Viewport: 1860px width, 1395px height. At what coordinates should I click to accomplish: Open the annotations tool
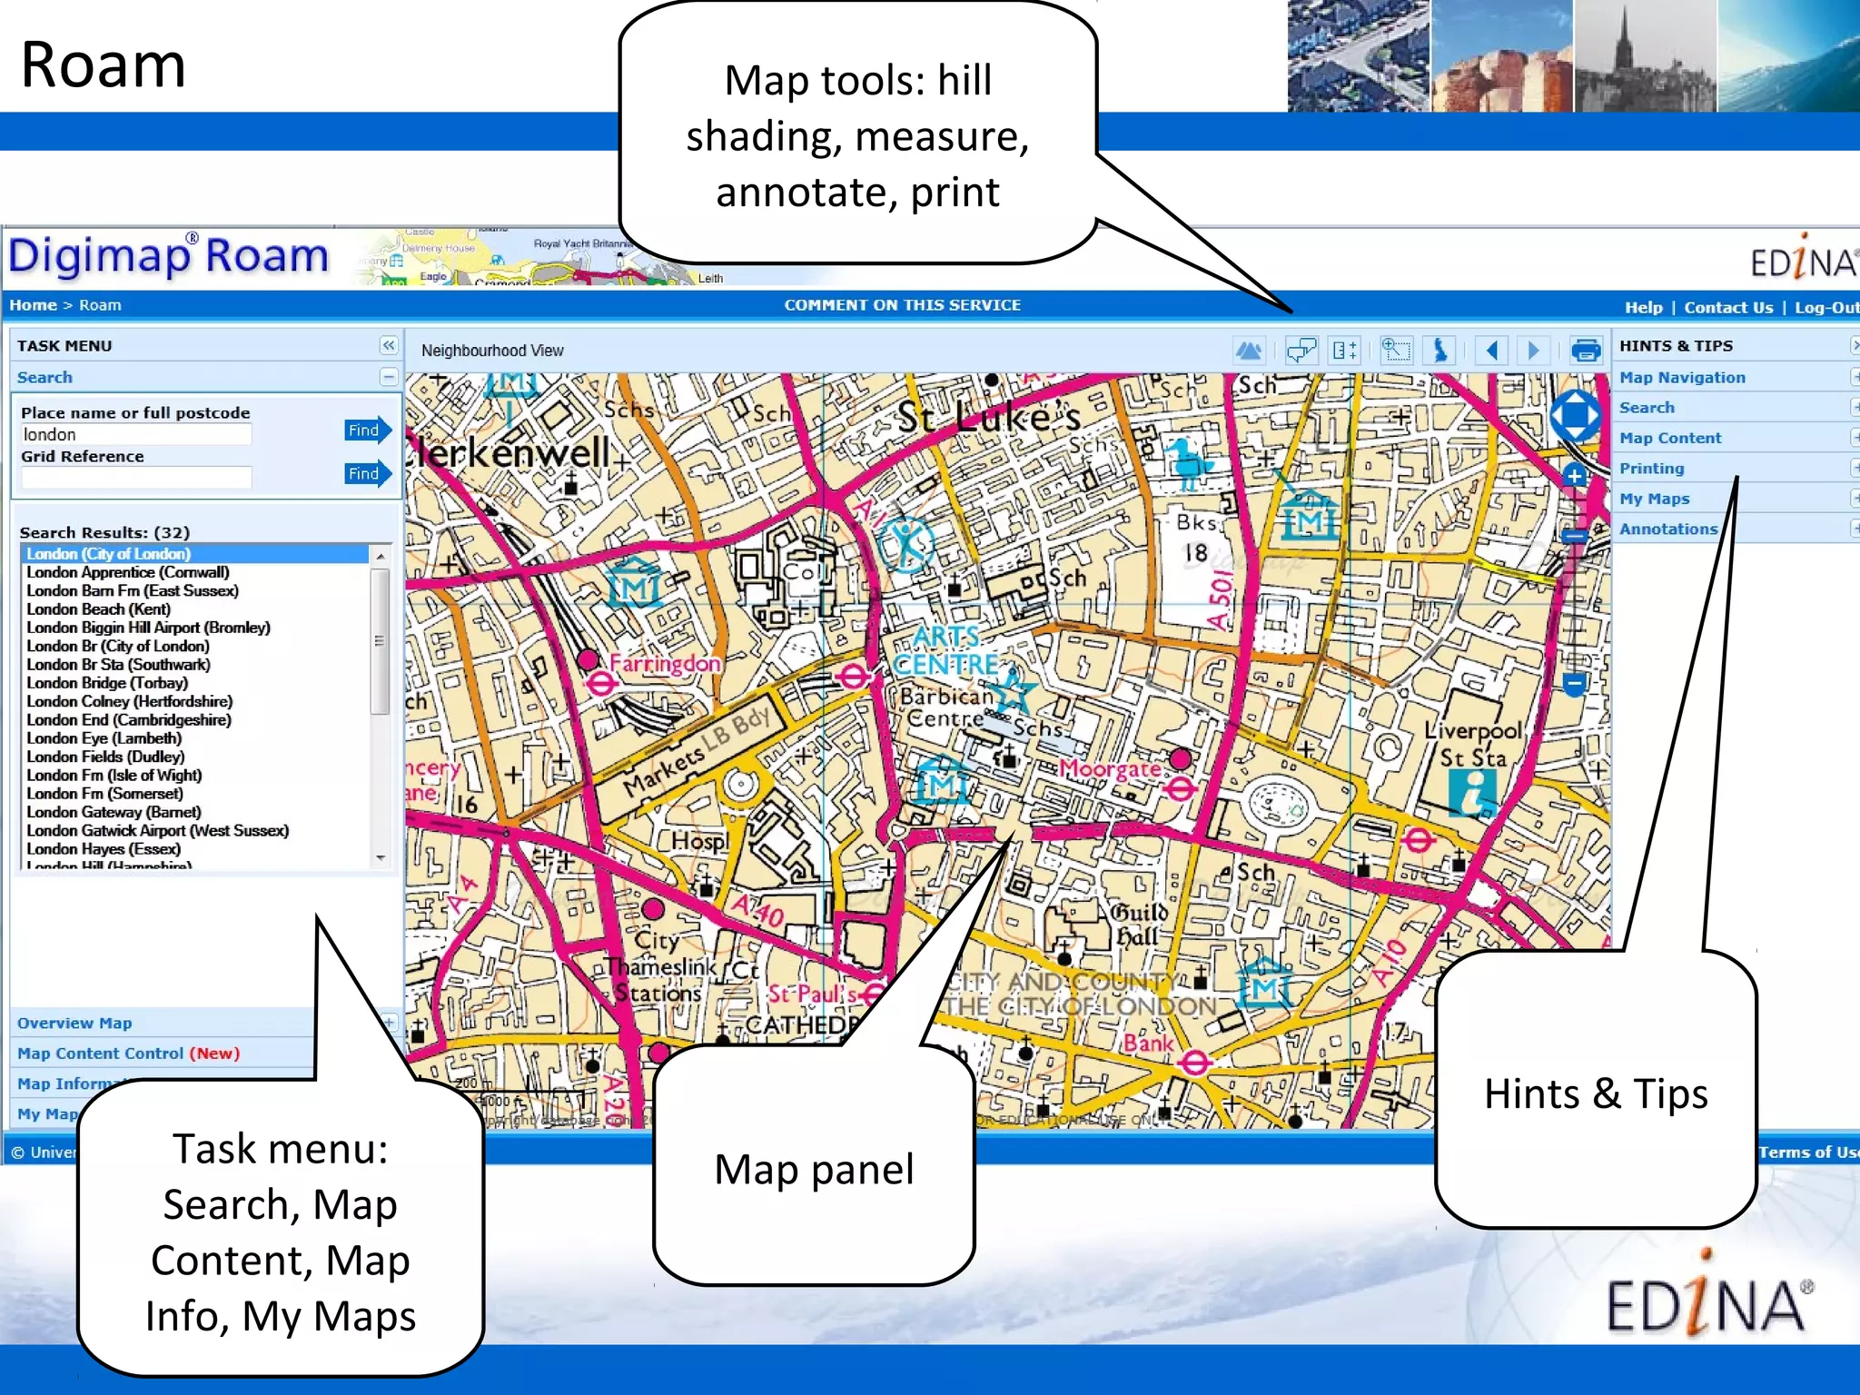coord(1301,350)
